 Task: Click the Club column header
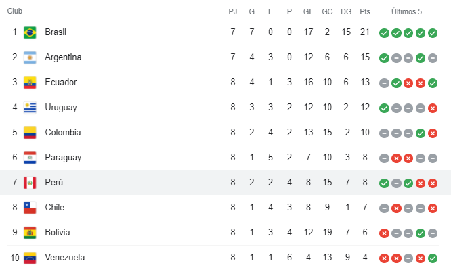[15, 11]
